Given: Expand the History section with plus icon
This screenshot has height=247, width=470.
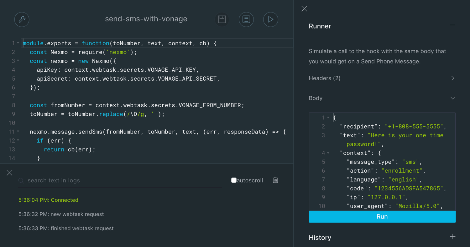Looking at the screenshot, I should (x=452, y=237).
